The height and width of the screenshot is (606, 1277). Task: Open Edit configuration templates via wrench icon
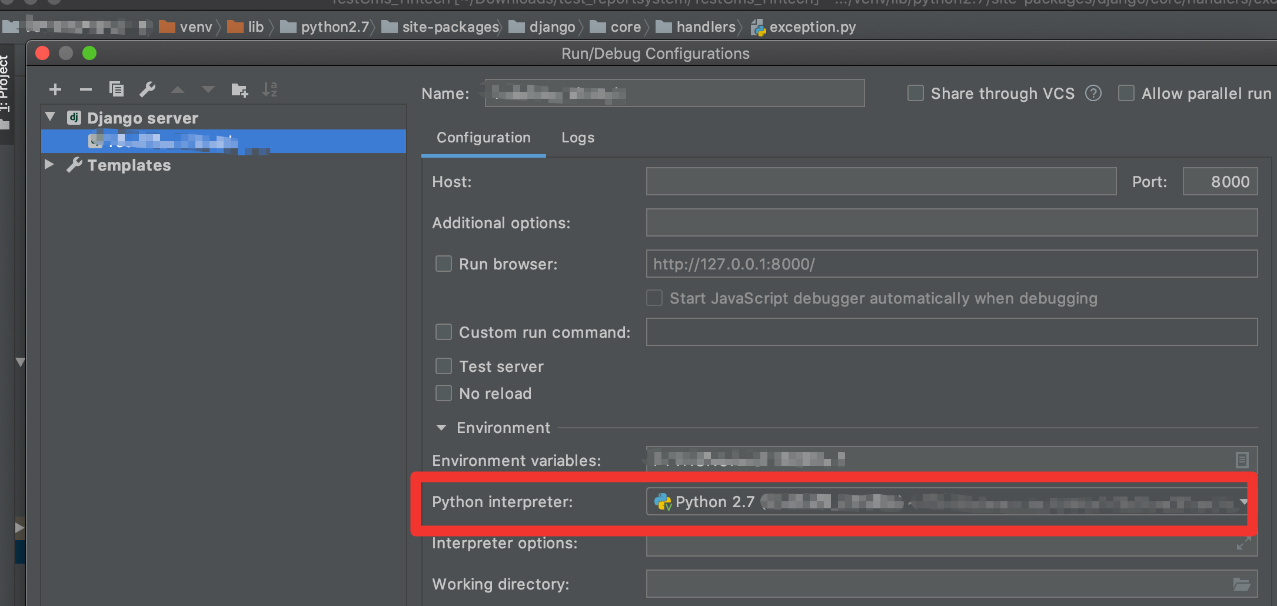[147, 89]
